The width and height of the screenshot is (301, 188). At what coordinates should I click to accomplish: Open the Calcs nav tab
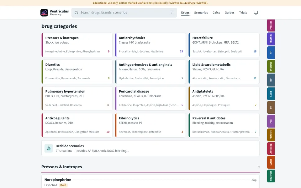click(216, 13)
